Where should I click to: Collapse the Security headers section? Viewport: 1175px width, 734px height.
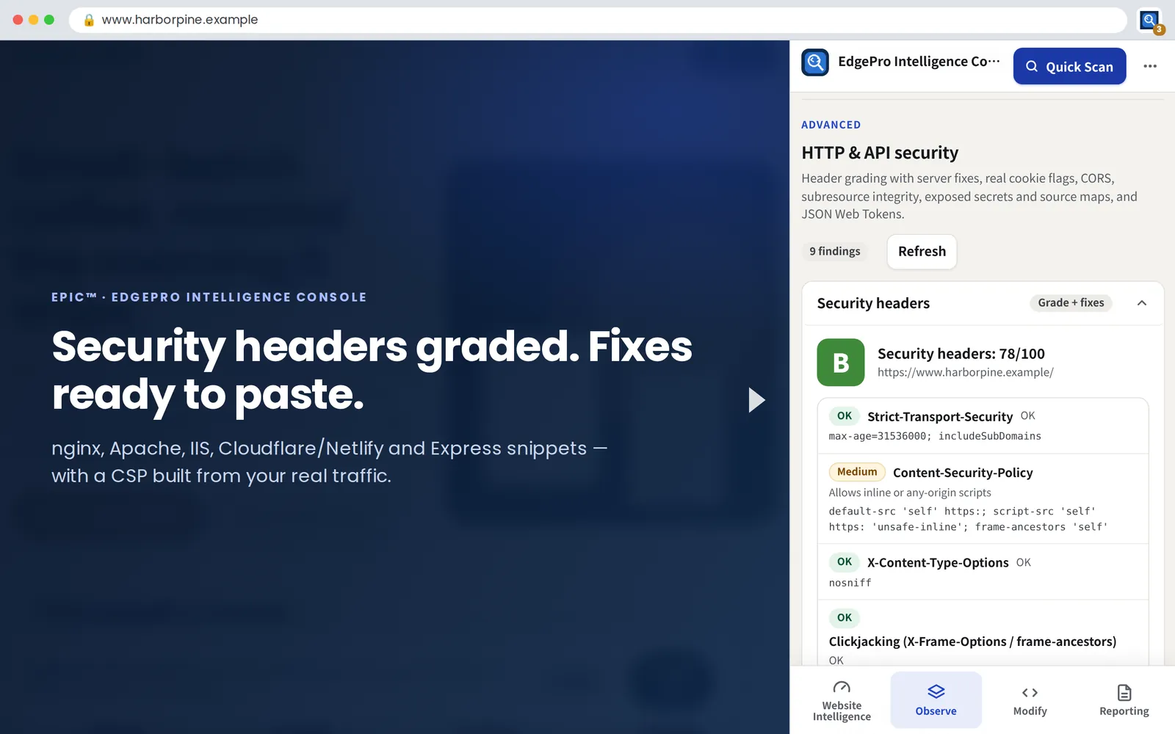coord(1142,303)
